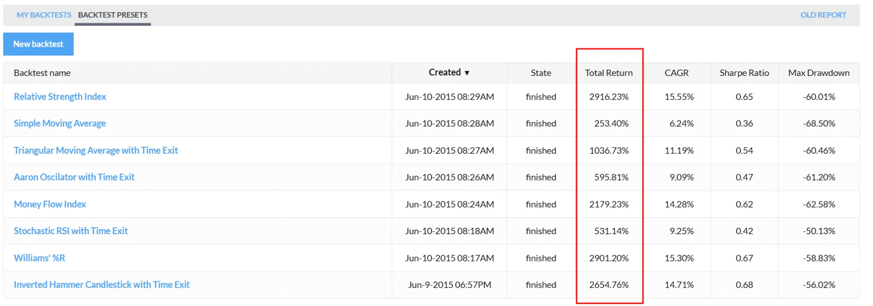Click the 2179.23% total return value
873x306 pixels.
click(x=609, y=204)
